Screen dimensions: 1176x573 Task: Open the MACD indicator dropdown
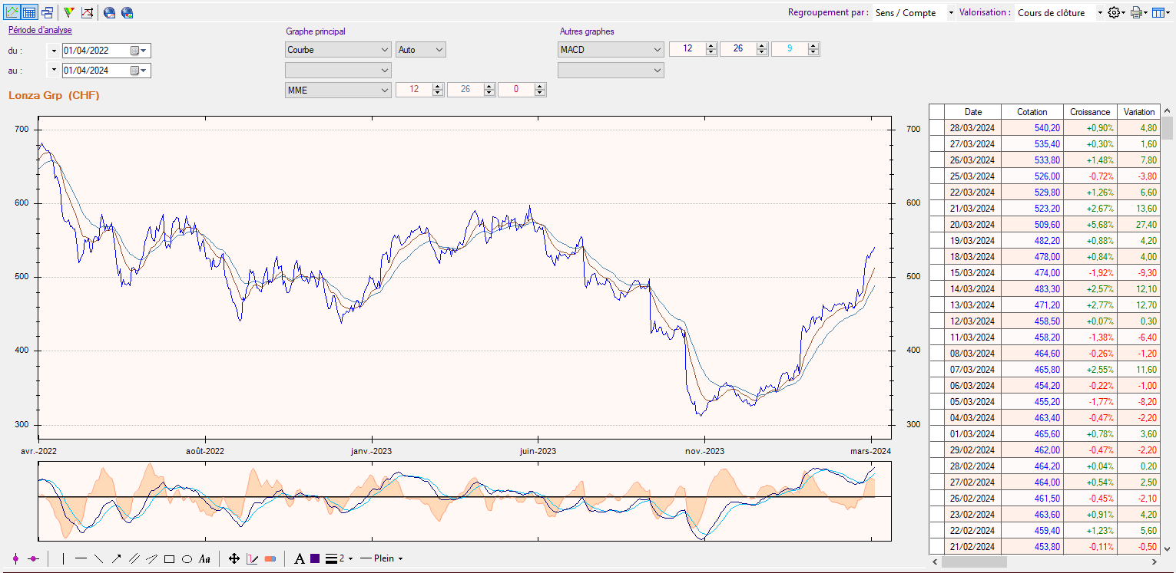click(x=611, y=49)
